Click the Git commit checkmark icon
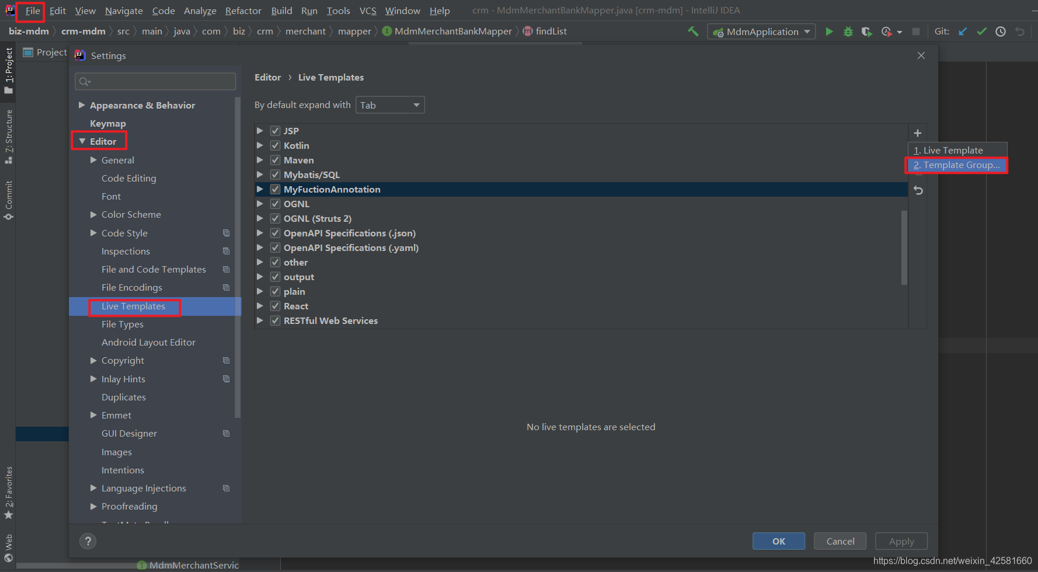This screenshot has height=572, width=1038. tap(982, 32)
